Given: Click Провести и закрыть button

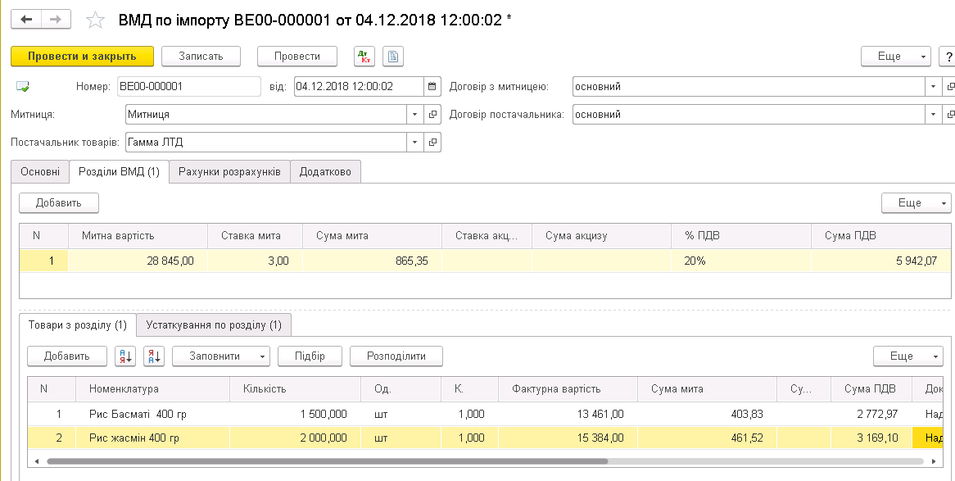Looking at the screenshot, I should (x=82, y=56).
